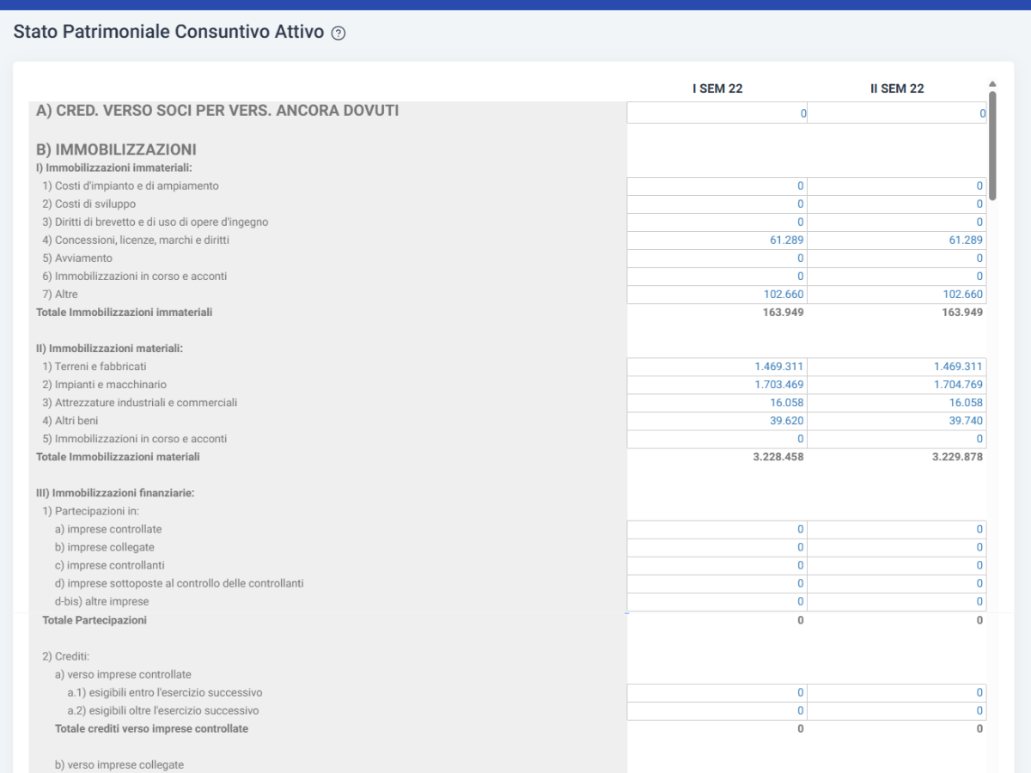Click the table's vertical scrollbar thumb
Image resolution: width=1031 pixels, height=773 pixels.
point(992,146)
